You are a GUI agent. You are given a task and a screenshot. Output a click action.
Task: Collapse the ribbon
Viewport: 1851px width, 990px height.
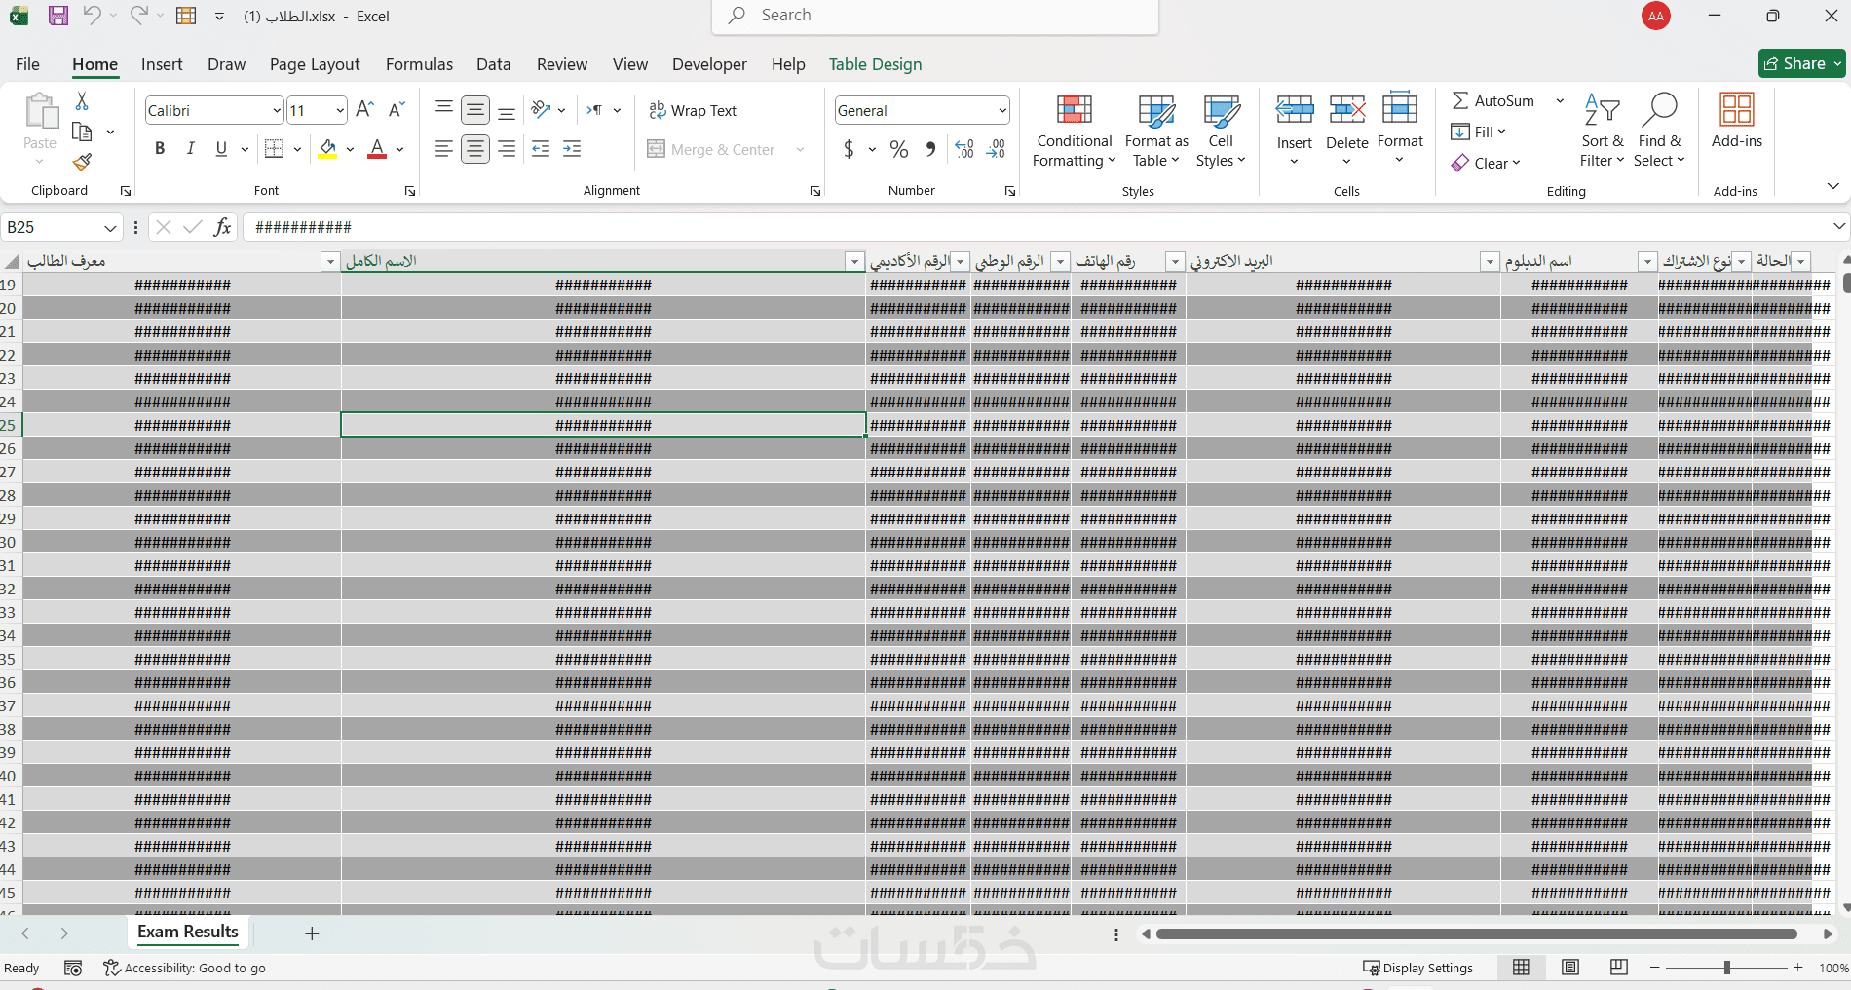point(1832,186)
